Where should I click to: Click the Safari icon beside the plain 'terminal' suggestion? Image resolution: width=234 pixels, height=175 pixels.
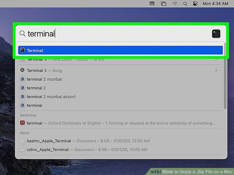coord(22,105)
